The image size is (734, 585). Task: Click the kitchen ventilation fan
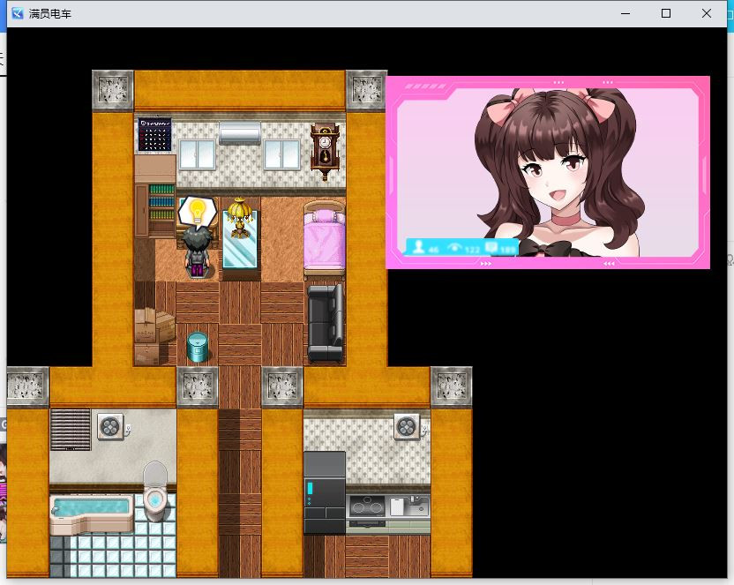pos(407,427)
